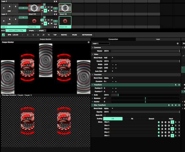185x152 pixels.
Task: Toggle bypass B on Layer 3
Action: pos(9,6)
